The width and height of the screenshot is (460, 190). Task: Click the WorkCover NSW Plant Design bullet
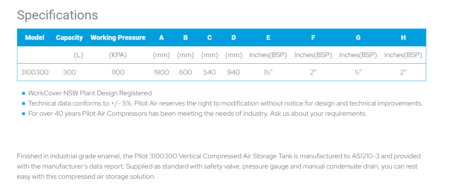pyautogui.click(x=90, y=93)
